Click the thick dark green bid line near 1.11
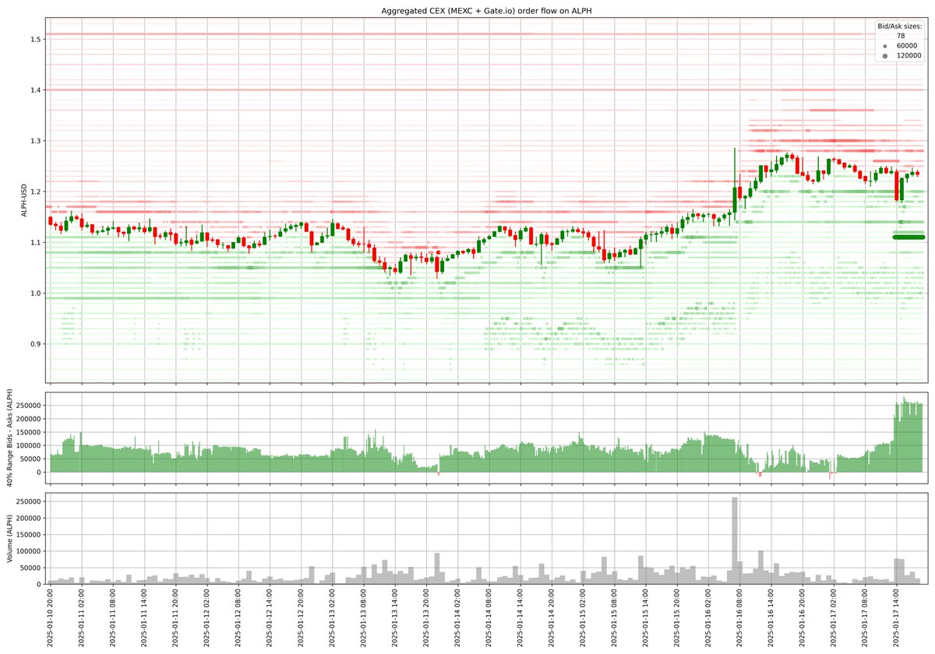This screenshot has height=654, width=935. (909, 237)
